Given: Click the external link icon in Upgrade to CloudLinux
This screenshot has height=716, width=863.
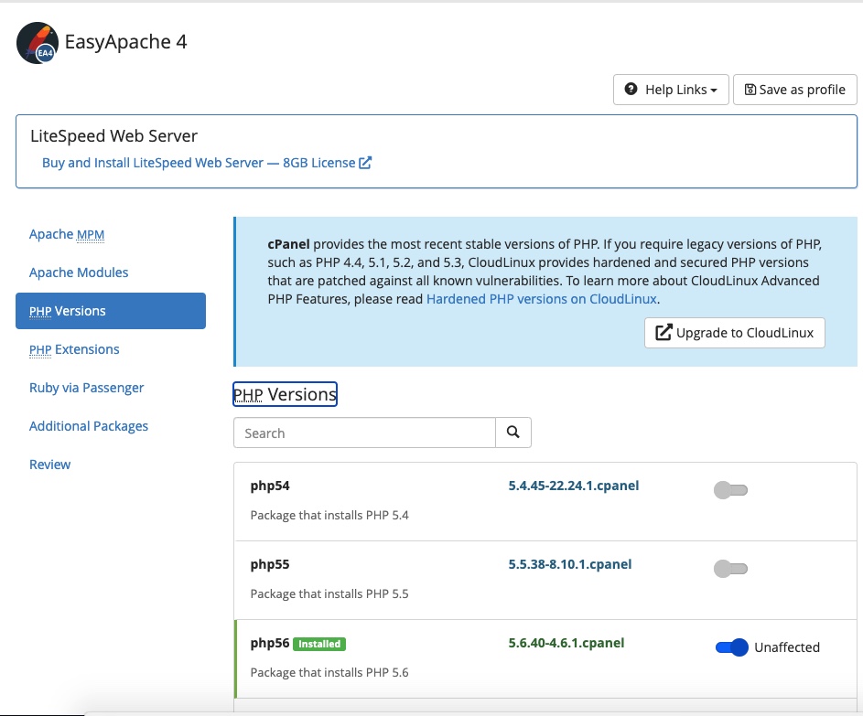Looking at the screenshot, I should (x=663, y=332).
